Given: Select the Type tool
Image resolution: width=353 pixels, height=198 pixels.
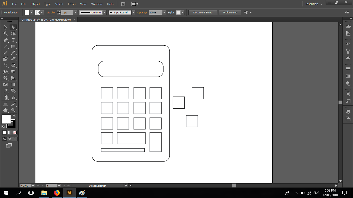Looking at the screenshot, I should click(13, 40).
